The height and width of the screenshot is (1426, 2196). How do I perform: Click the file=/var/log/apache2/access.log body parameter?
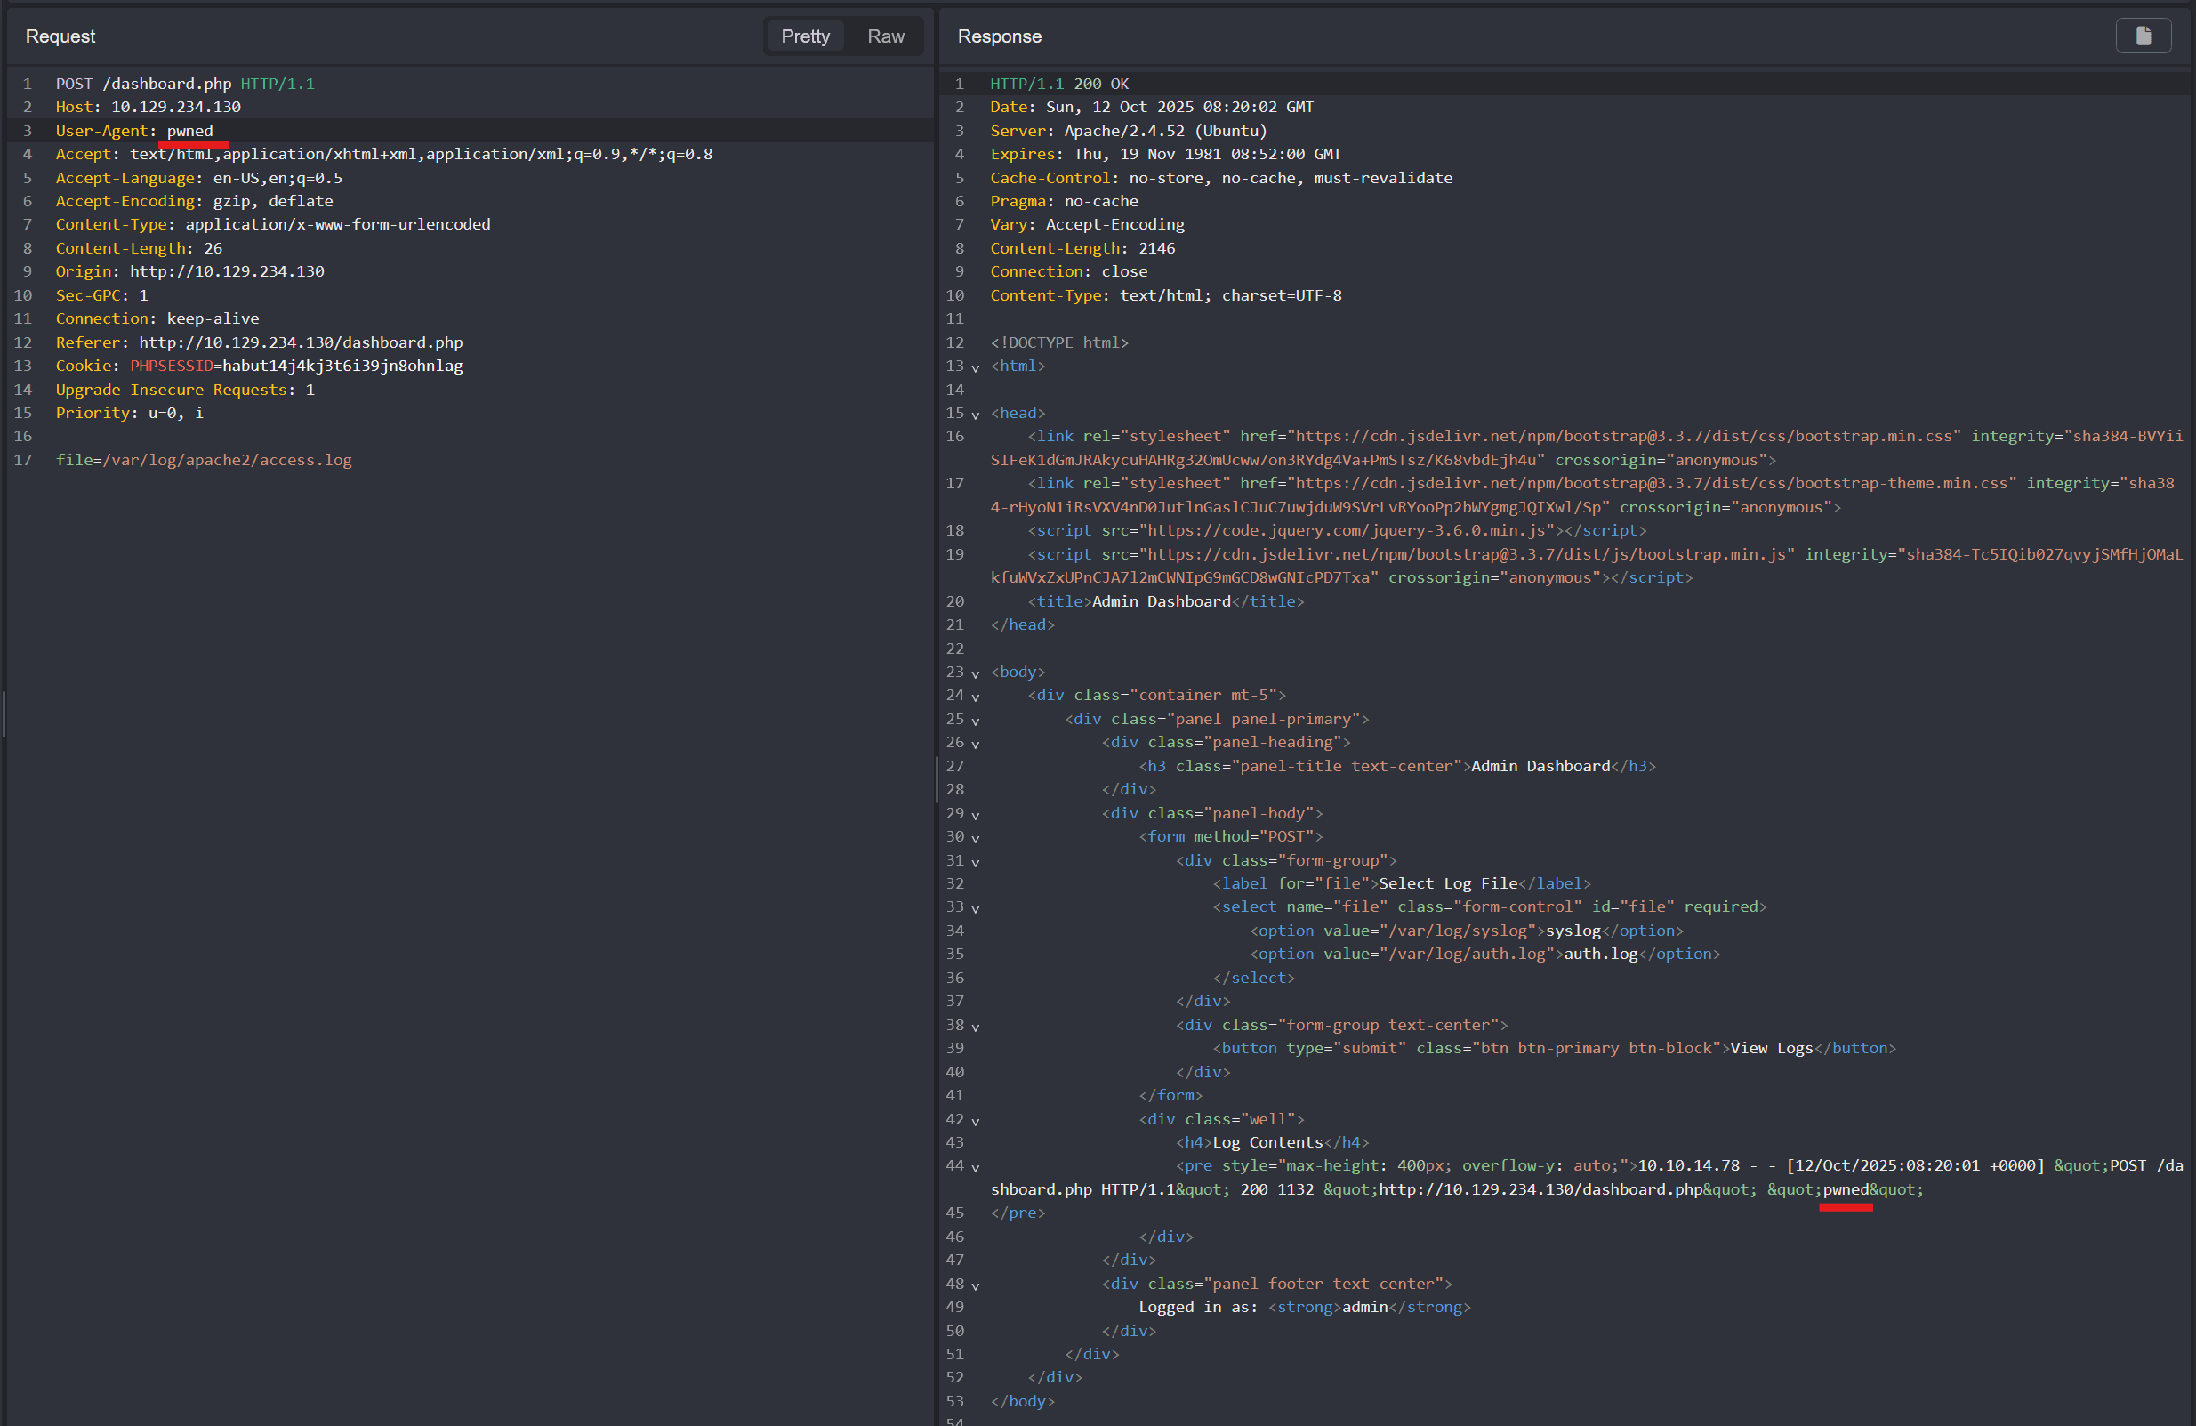click(x=203, y=460)
